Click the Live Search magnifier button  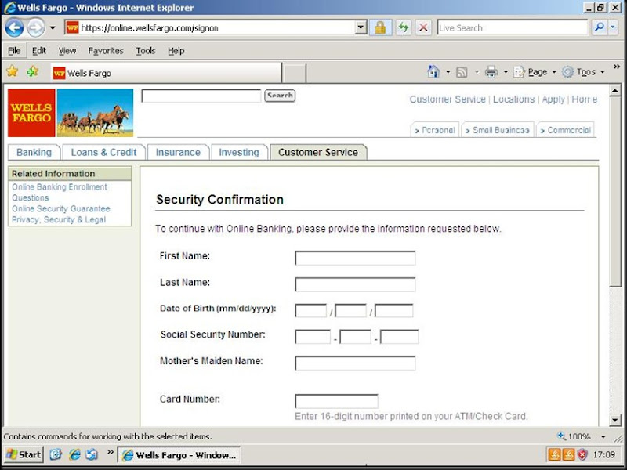tap(599, 27)
